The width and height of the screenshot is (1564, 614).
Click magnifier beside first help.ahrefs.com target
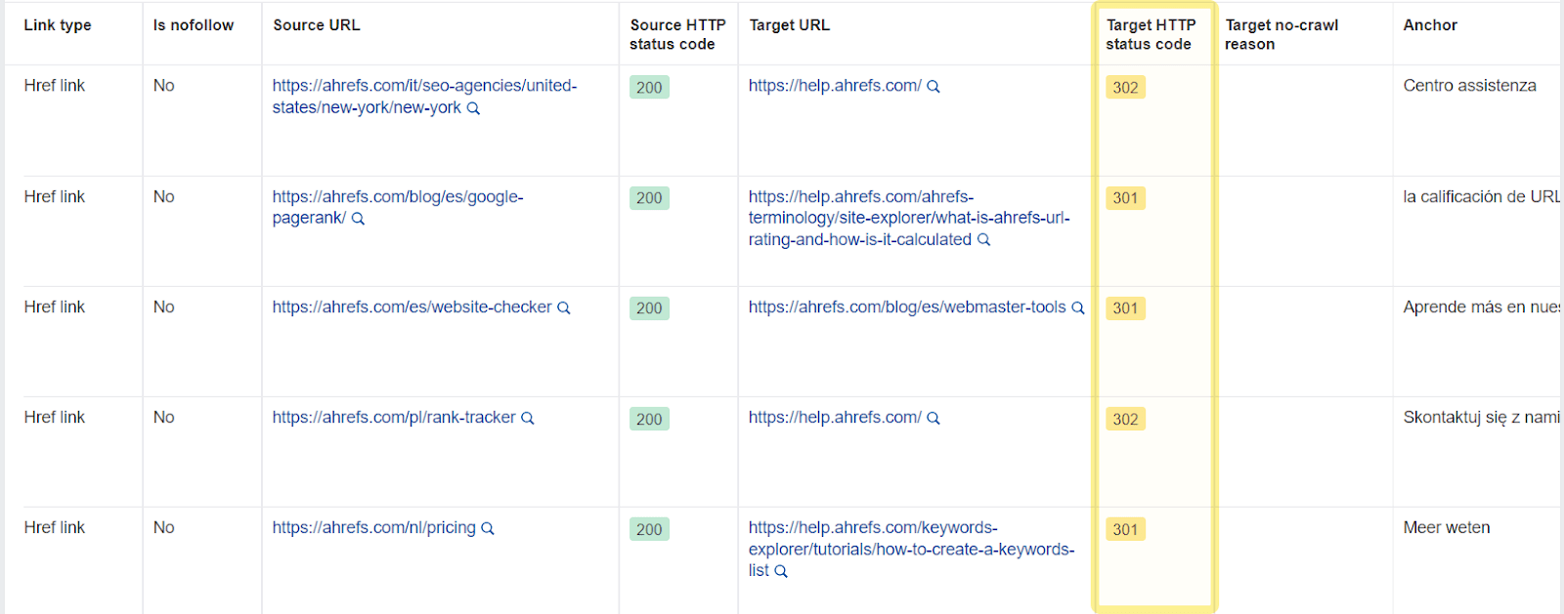coord(934,87)
